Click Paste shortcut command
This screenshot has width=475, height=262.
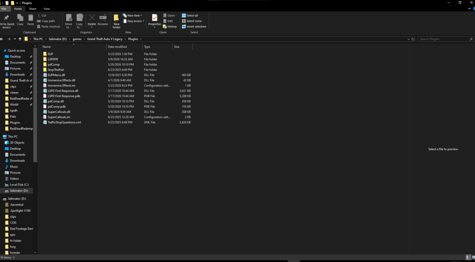48,27
